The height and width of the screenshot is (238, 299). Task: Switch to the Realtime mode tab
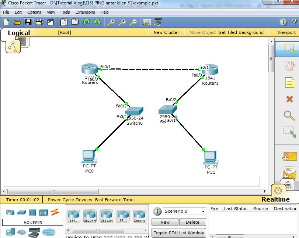(275, 199)
